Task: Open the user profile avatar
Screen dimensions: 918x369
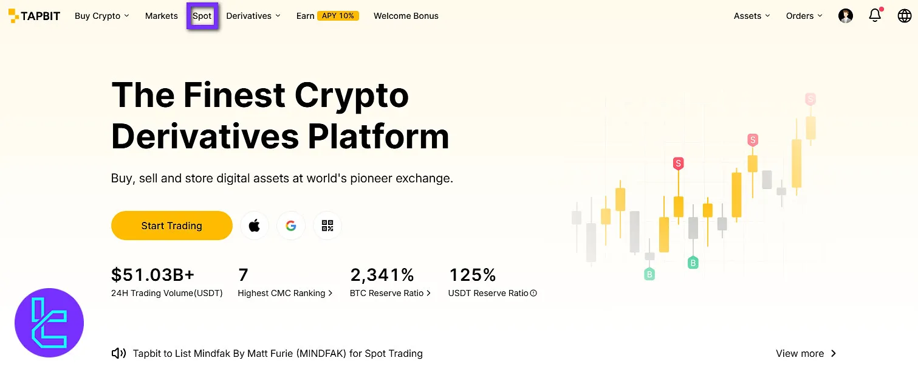Action: (x=845, y=16)
